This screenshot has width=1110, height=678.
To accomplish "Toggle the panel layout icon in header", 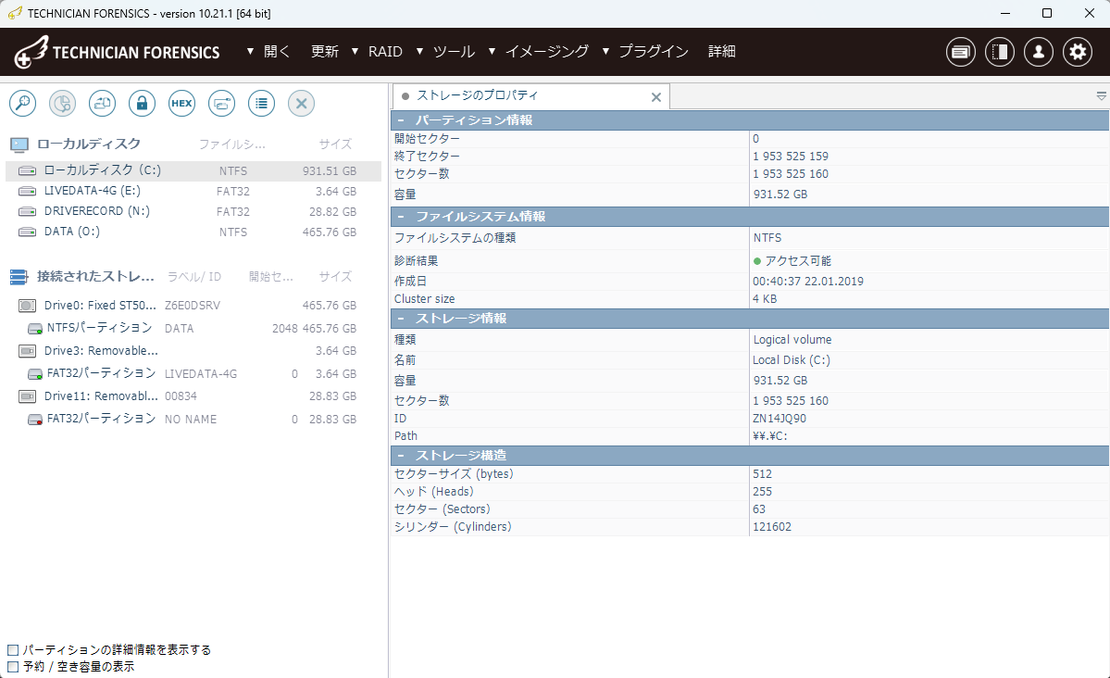I will [1000, 52].
